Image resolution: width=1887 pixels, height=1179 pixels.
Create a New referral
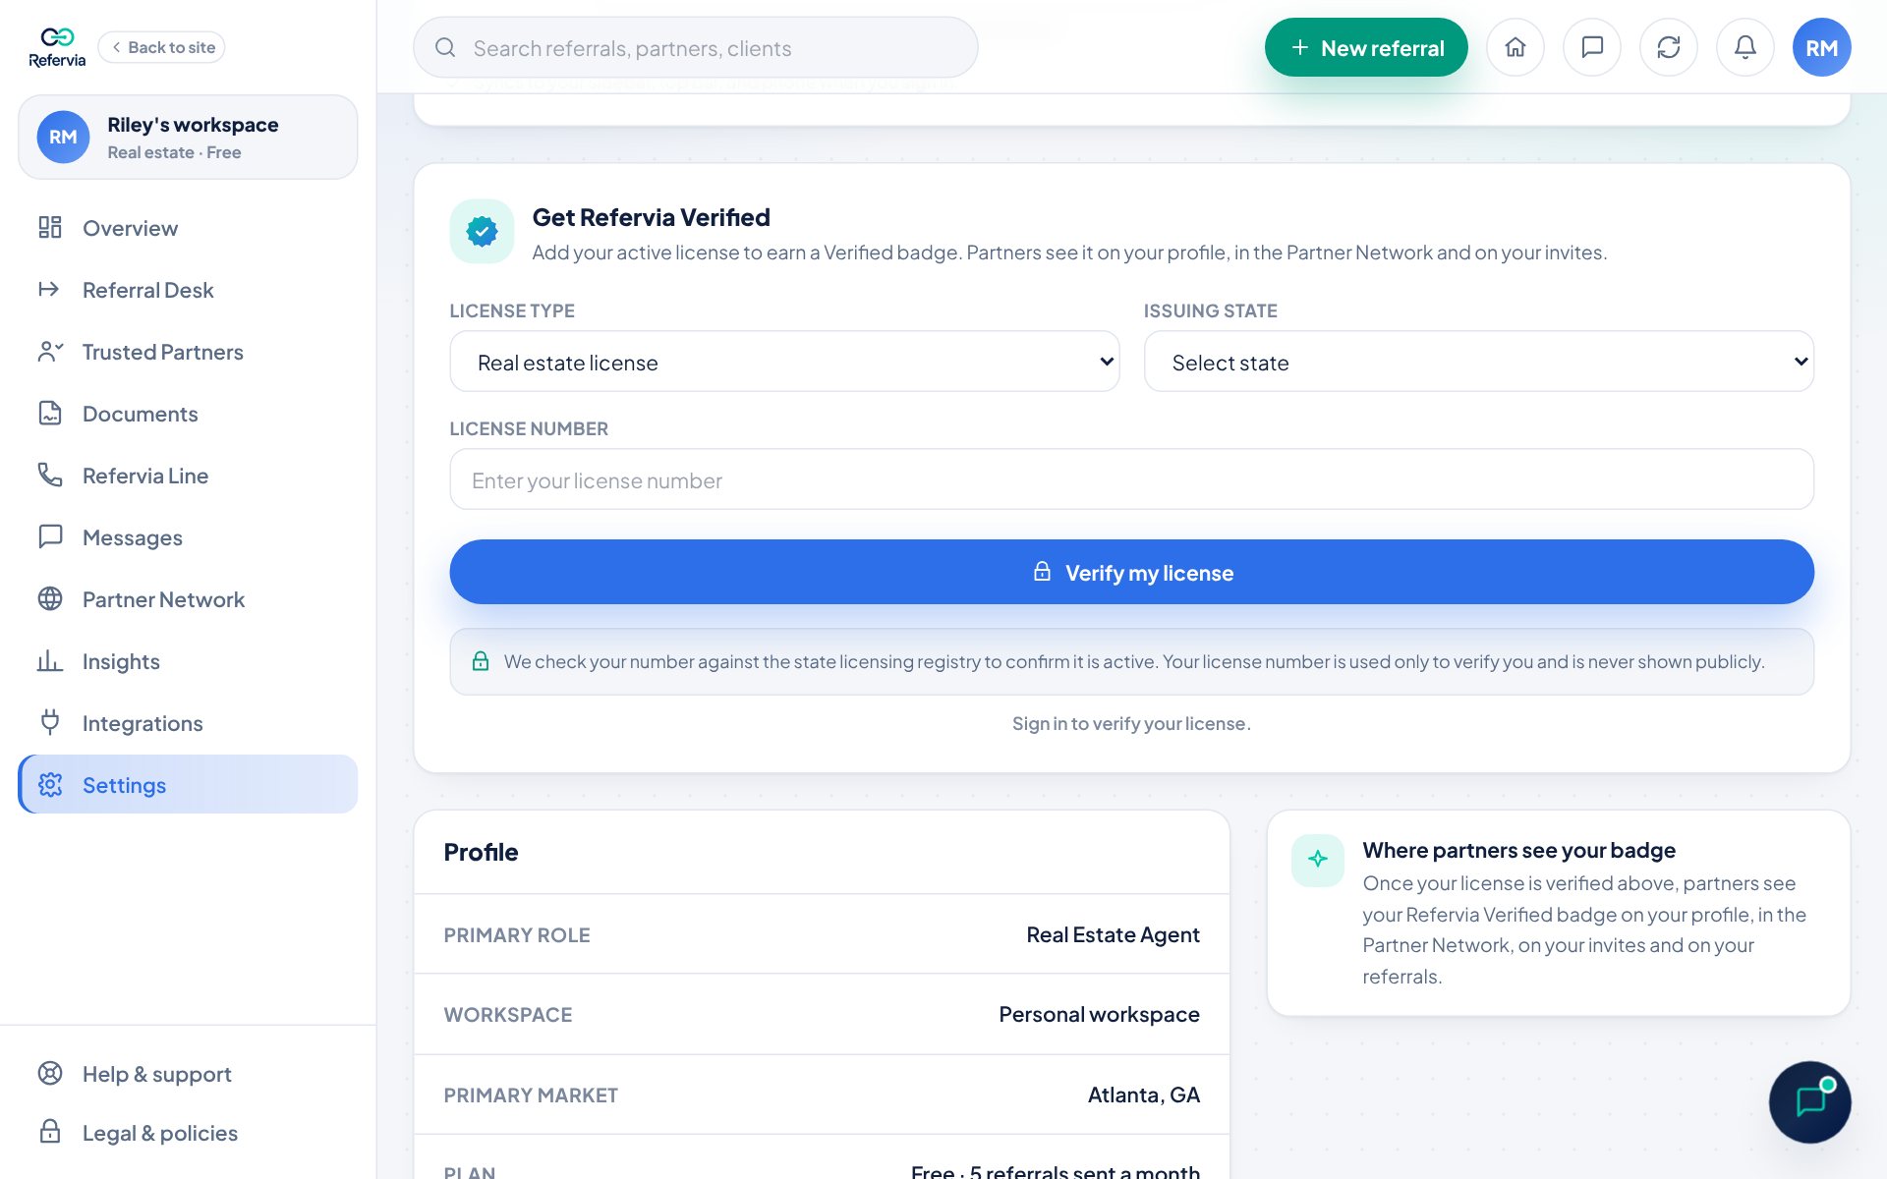pos(1366,47)
